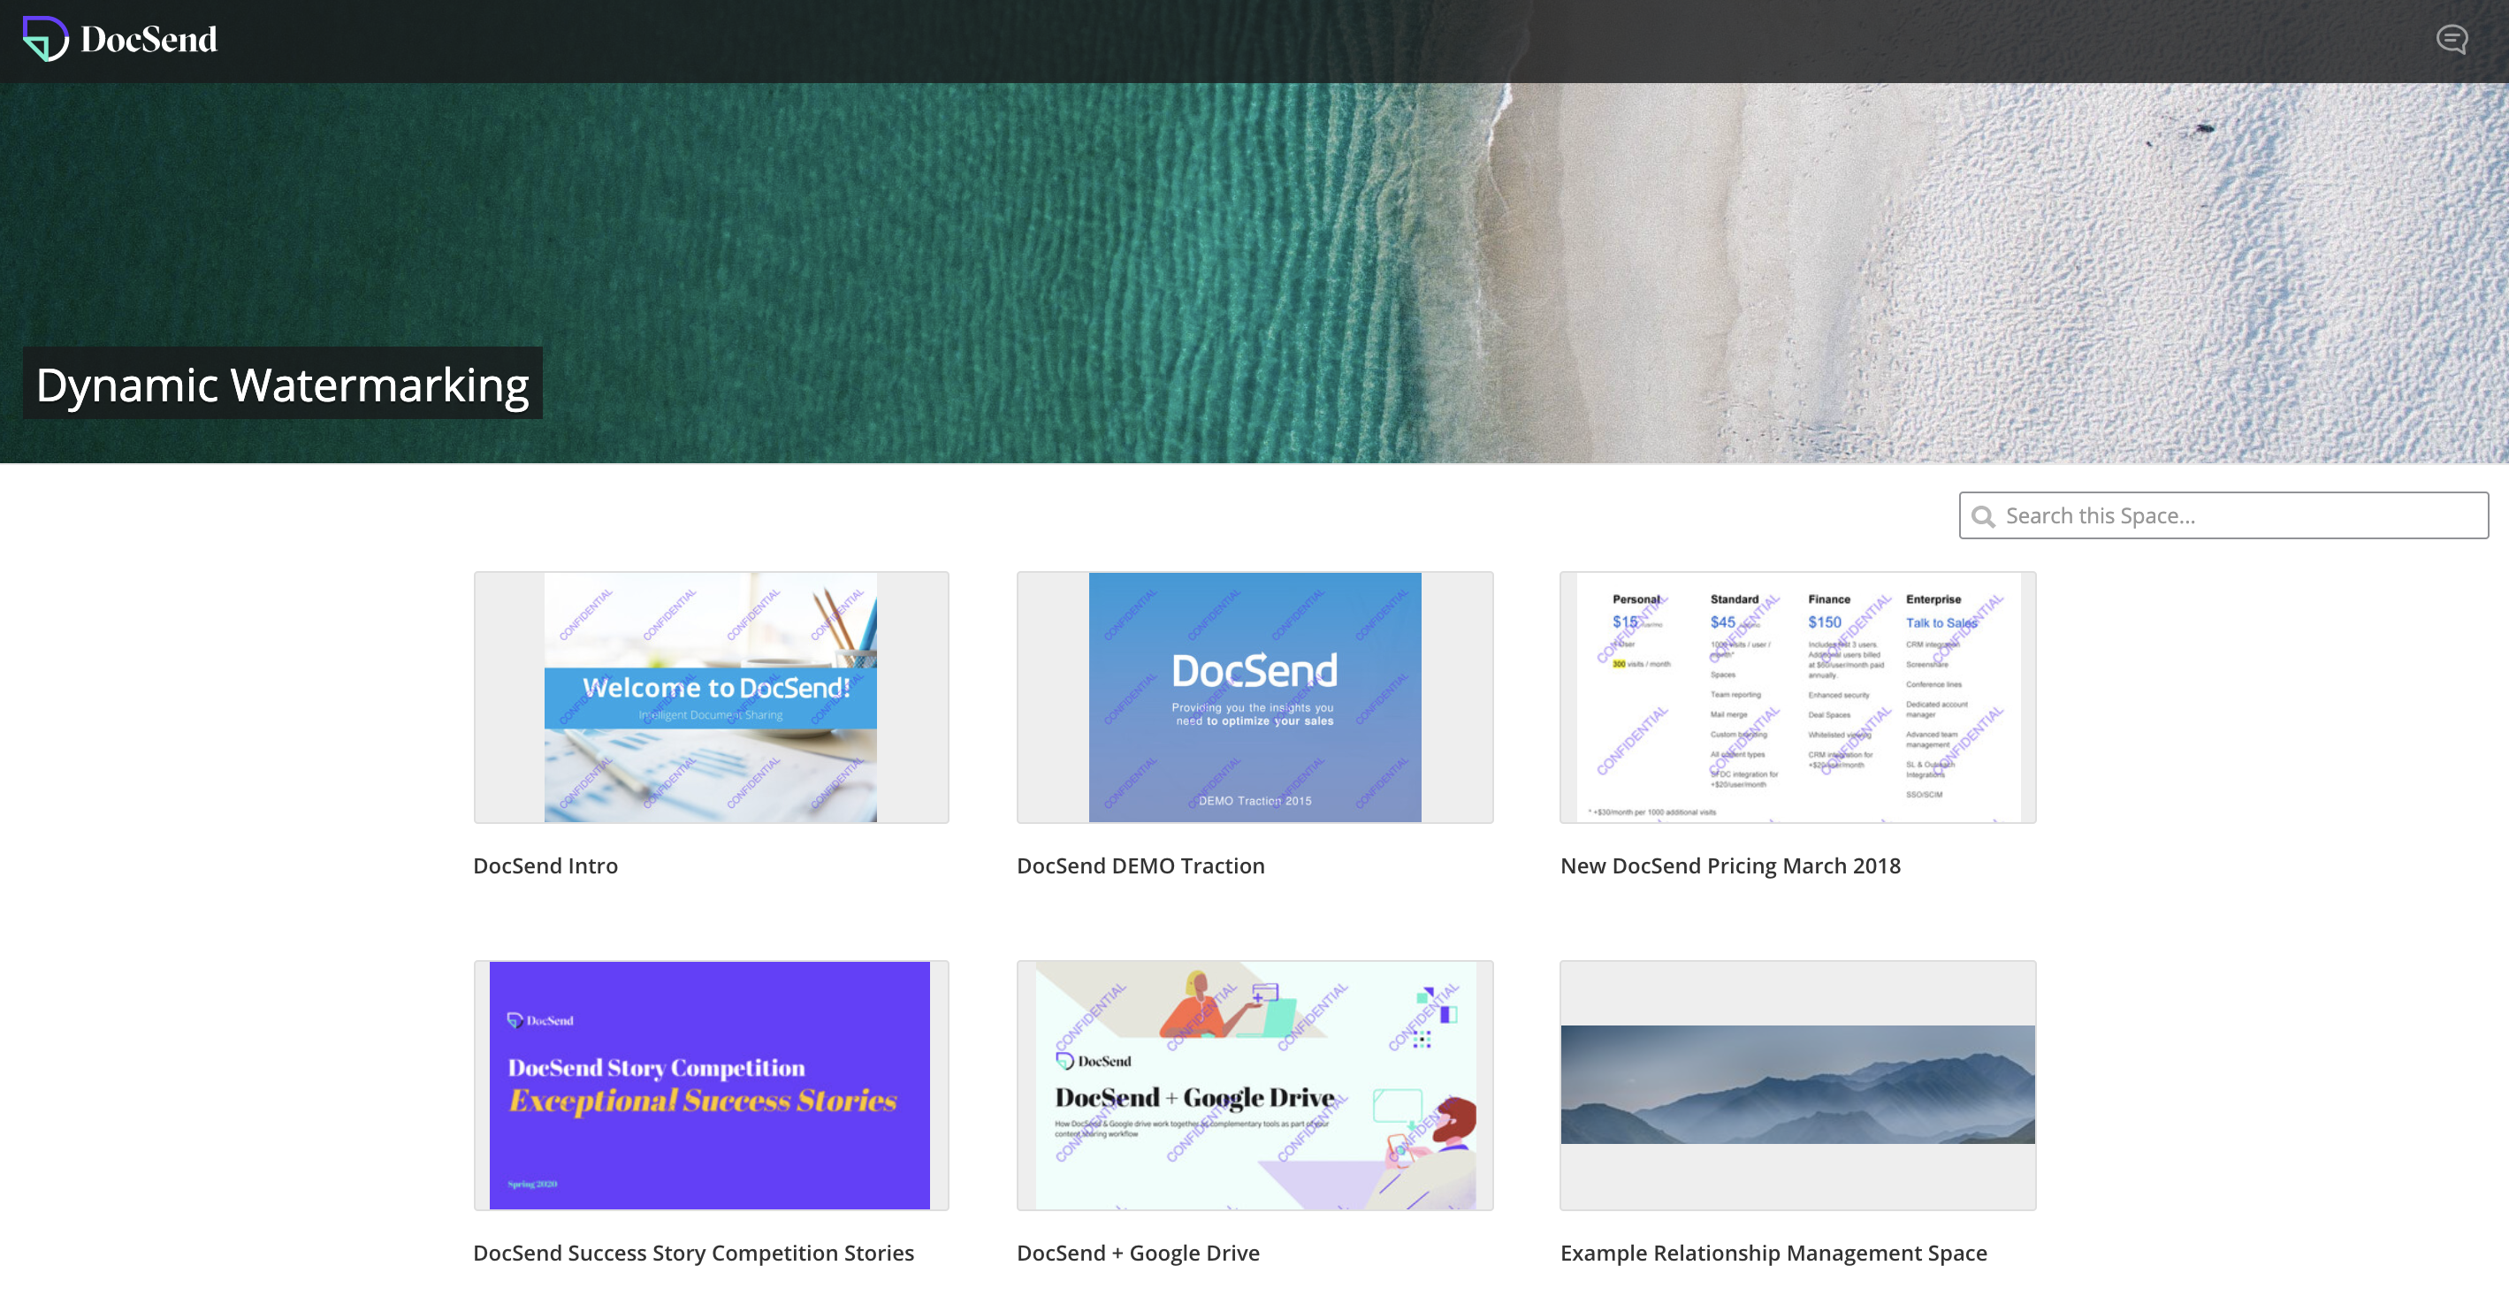Focus the Search this Space field
This screenshot has height=1296, width=2509.
[2223, 515]
